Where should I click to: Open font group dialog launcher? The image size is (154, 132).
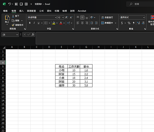[x=73, y=29]
